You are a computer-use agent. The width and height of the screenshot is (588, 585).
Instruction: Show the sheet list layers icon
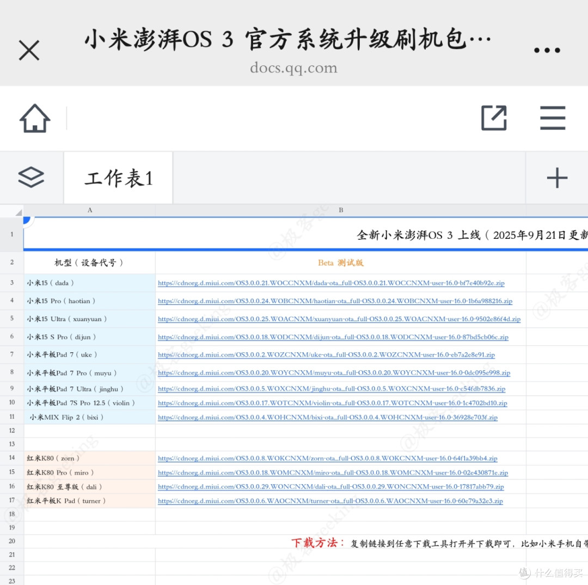[x=31, y=177]
